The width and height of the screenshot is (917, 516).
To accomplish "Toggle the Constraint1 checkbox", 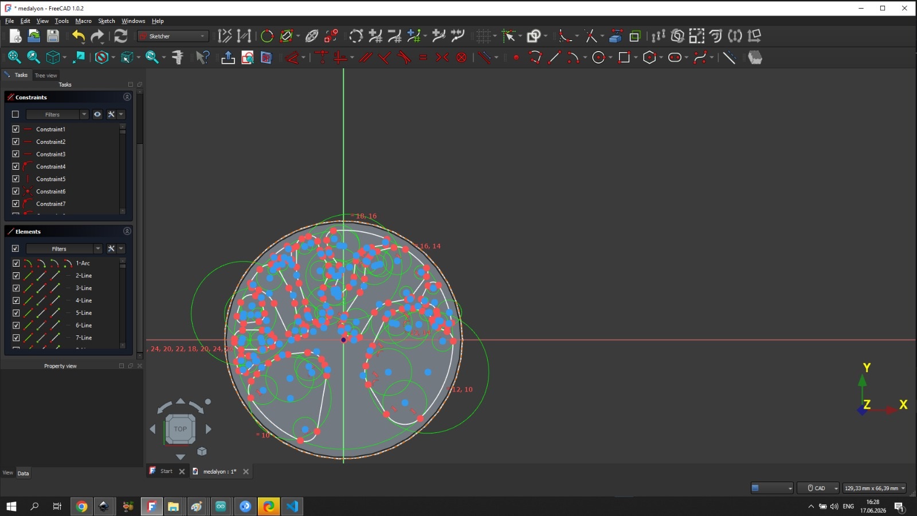I will point(15,129).
